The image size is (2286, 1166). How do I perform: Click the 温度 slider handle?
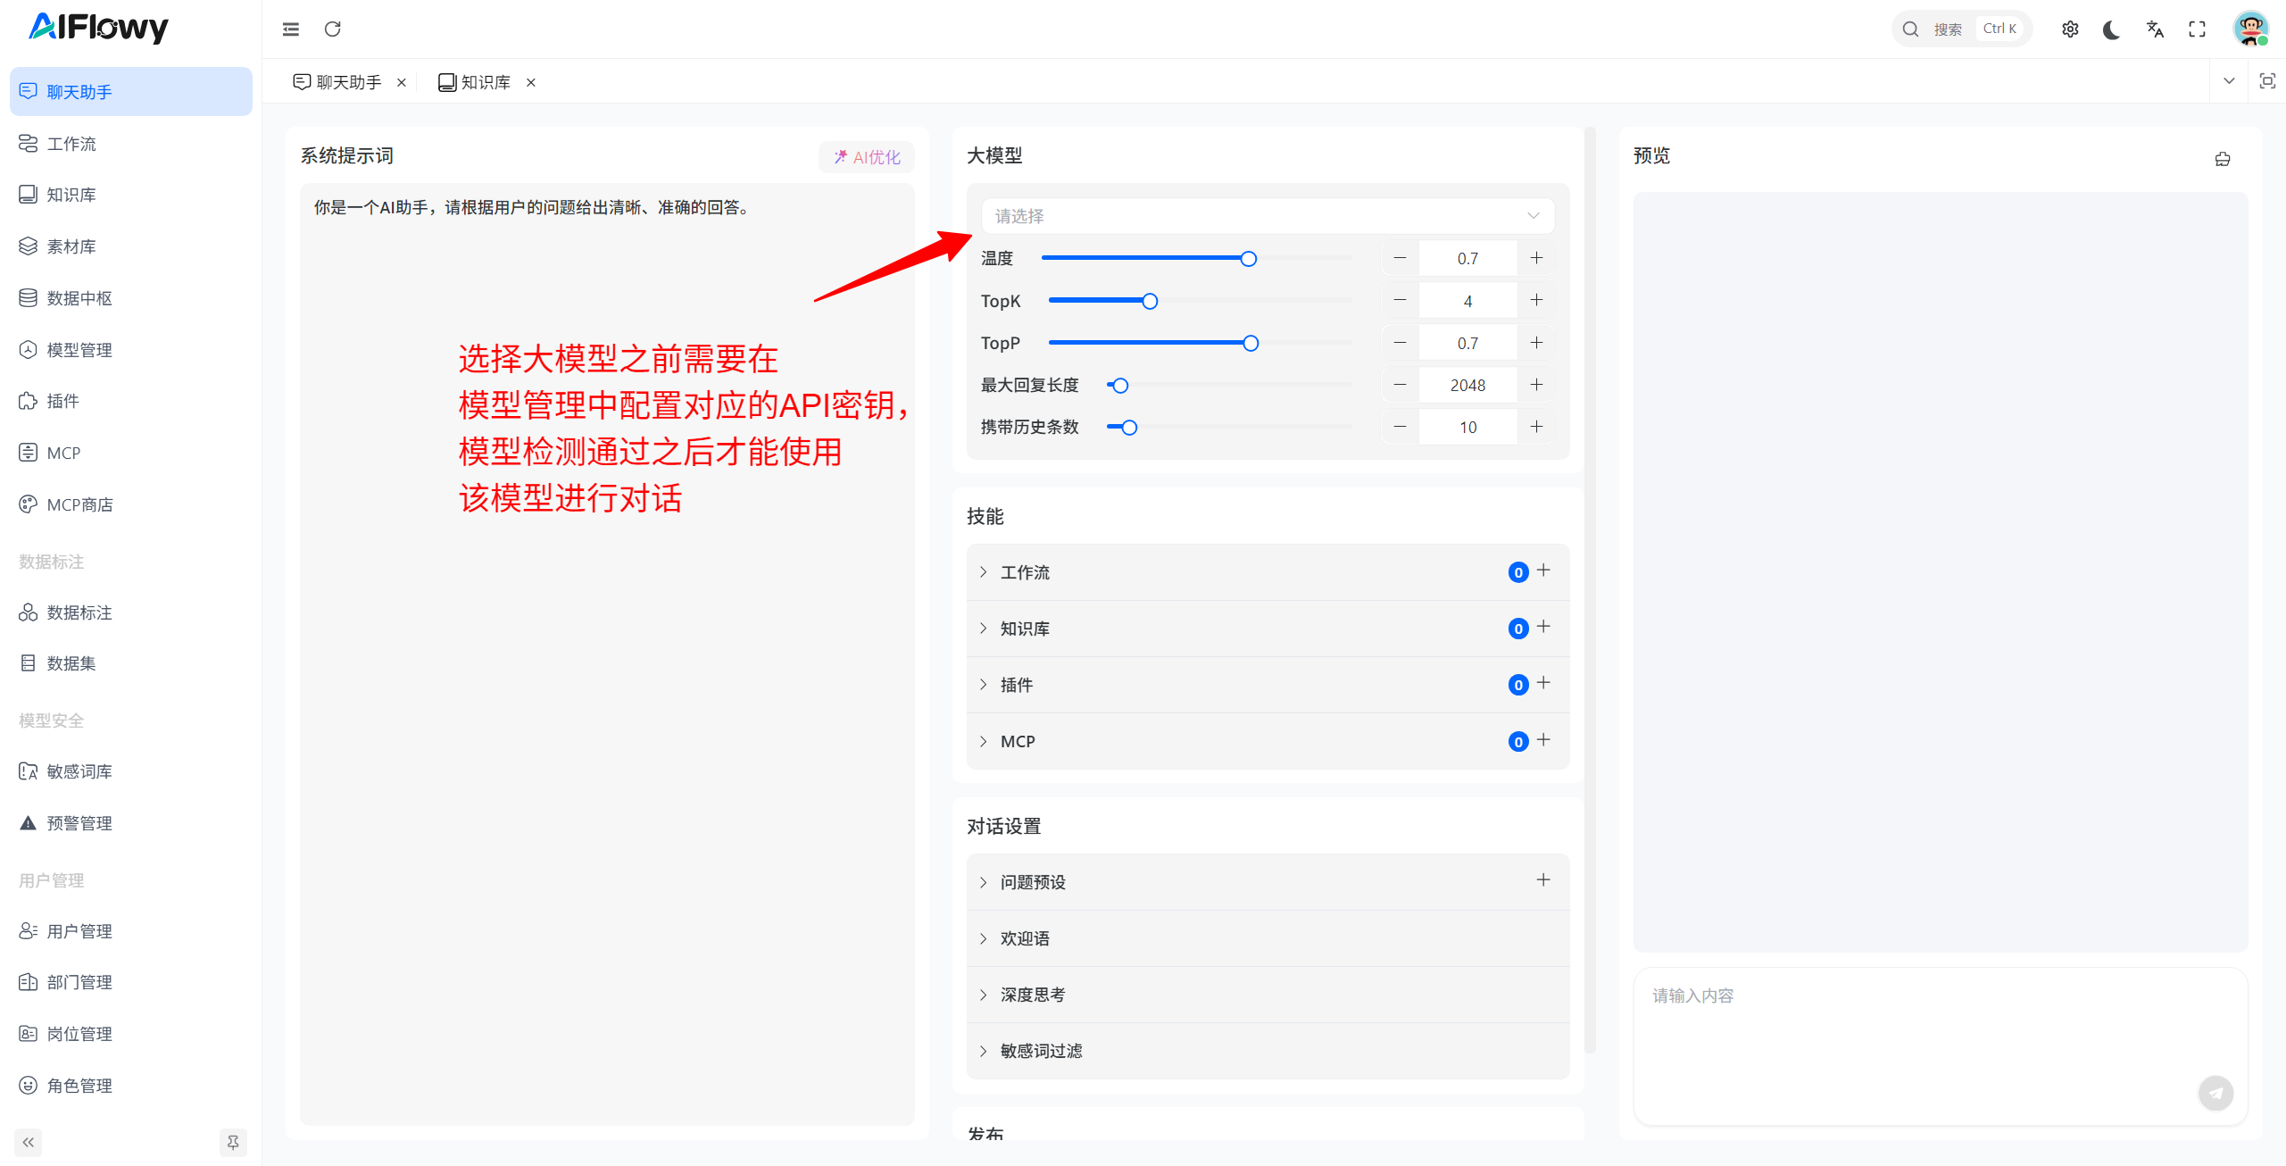click(1248, 259)
